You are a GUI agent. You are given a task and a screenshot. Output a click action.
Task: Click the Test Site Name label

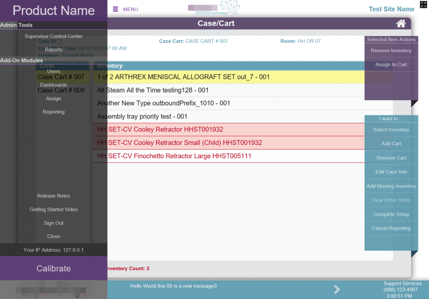[x=391, y=9]
